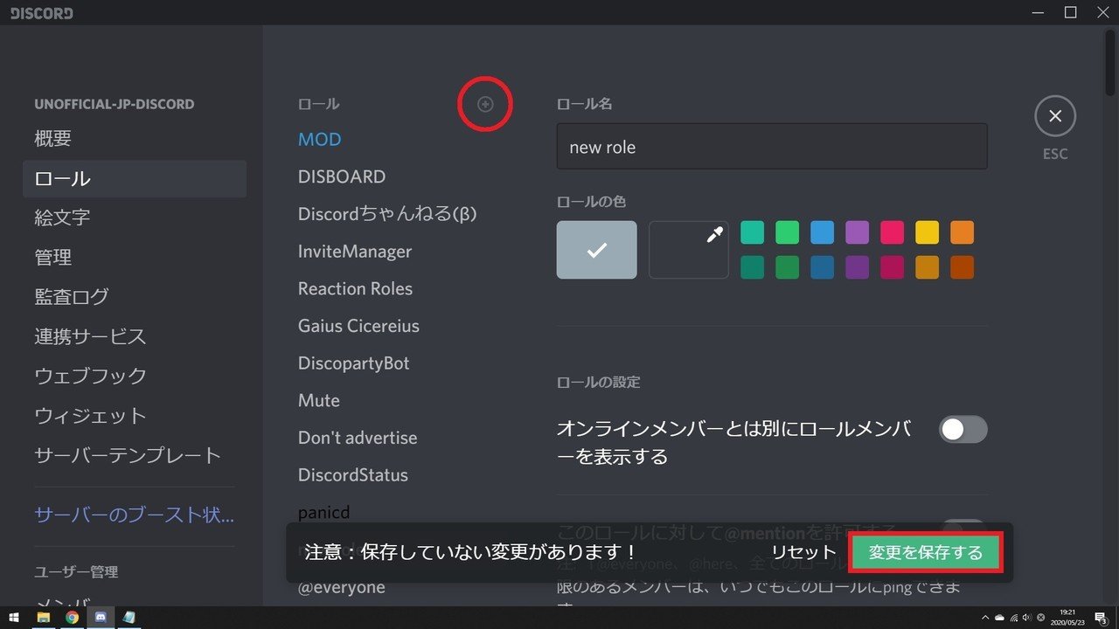
Task: Select the DiscopartyBot role
Action: [x=353, y=363]
